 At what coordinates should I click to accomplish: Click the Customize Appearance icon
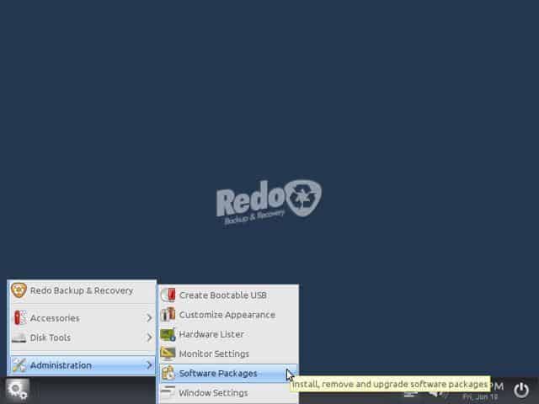coord(168,315)
